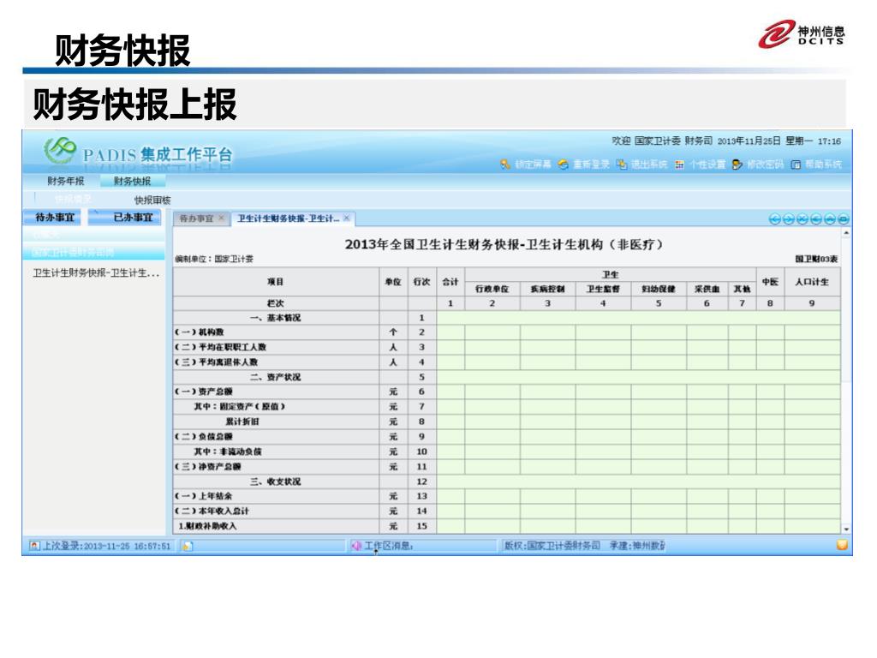Image resolution: width=877 pixels, height=658 pixels.
Task: Open 个性设置 personalization settings icon
Action: 679,164
